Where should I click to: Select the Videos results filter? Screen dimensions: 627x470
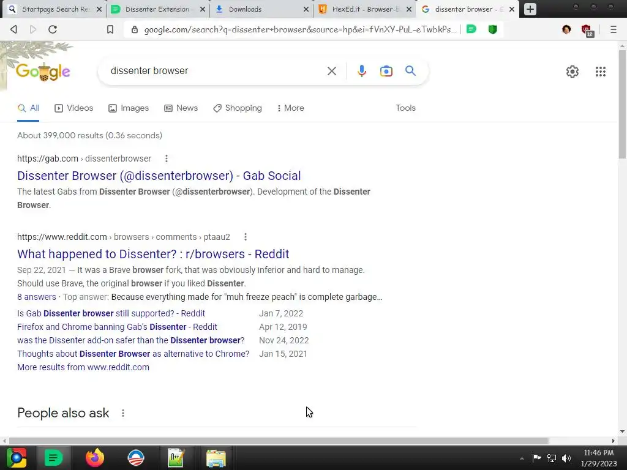coord(74,108)
